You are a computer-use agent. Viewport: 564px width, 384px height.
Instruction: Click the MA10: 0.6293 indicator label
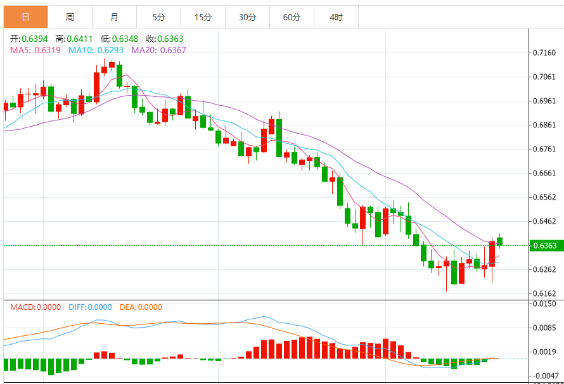point(96,50)
